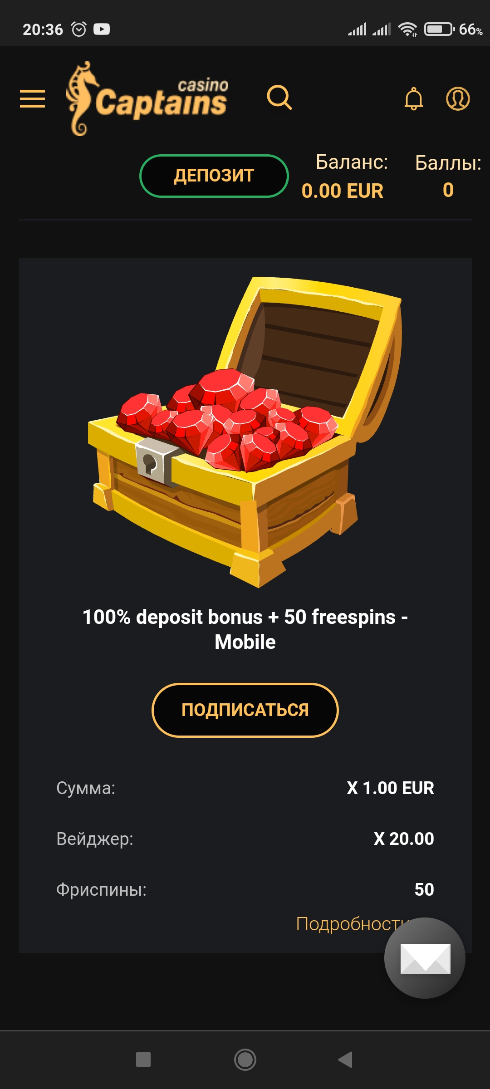Tap the treasure chest bonus image

coord(245,432)
